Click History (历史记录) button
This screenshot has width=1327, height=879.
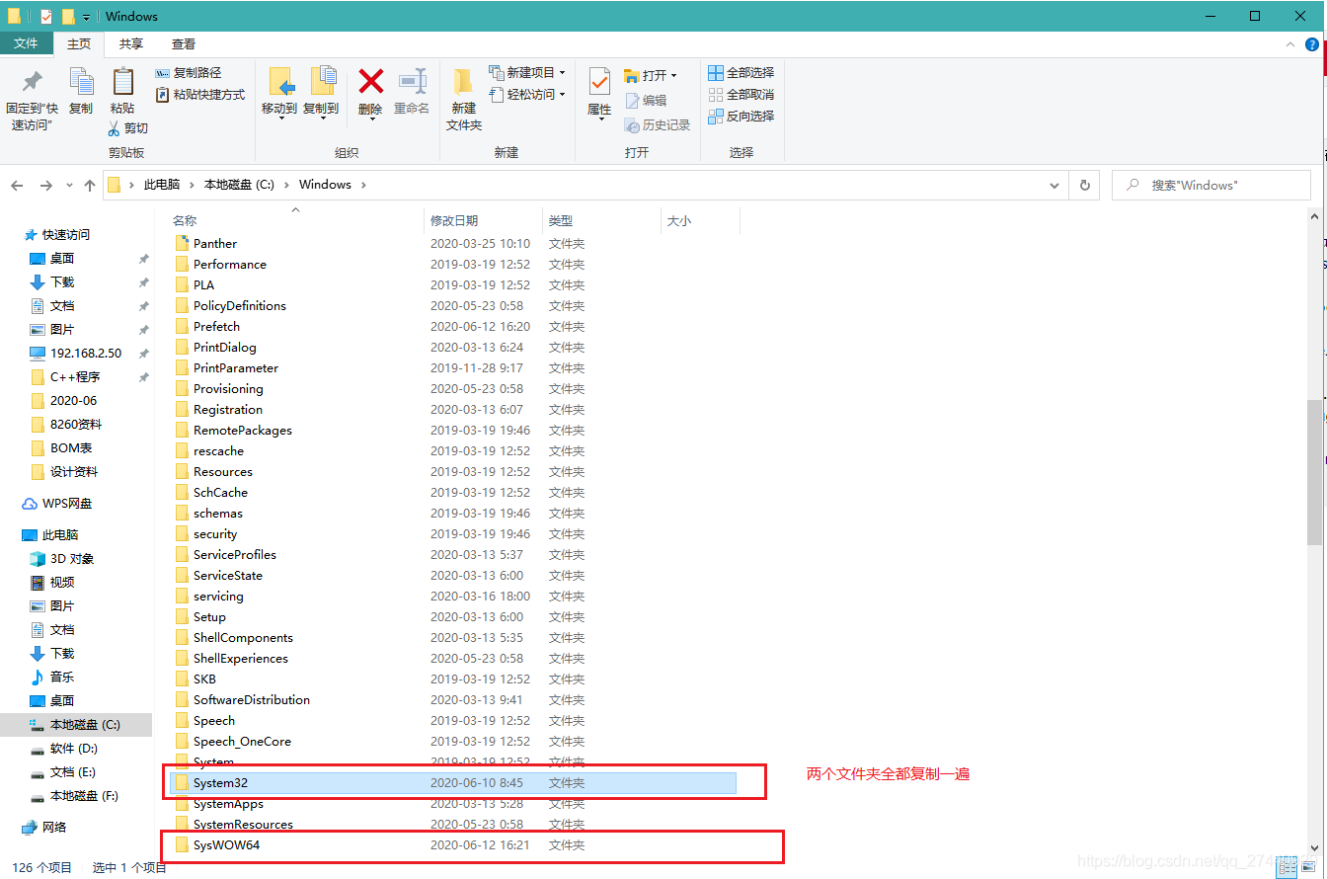pos(658,125)
